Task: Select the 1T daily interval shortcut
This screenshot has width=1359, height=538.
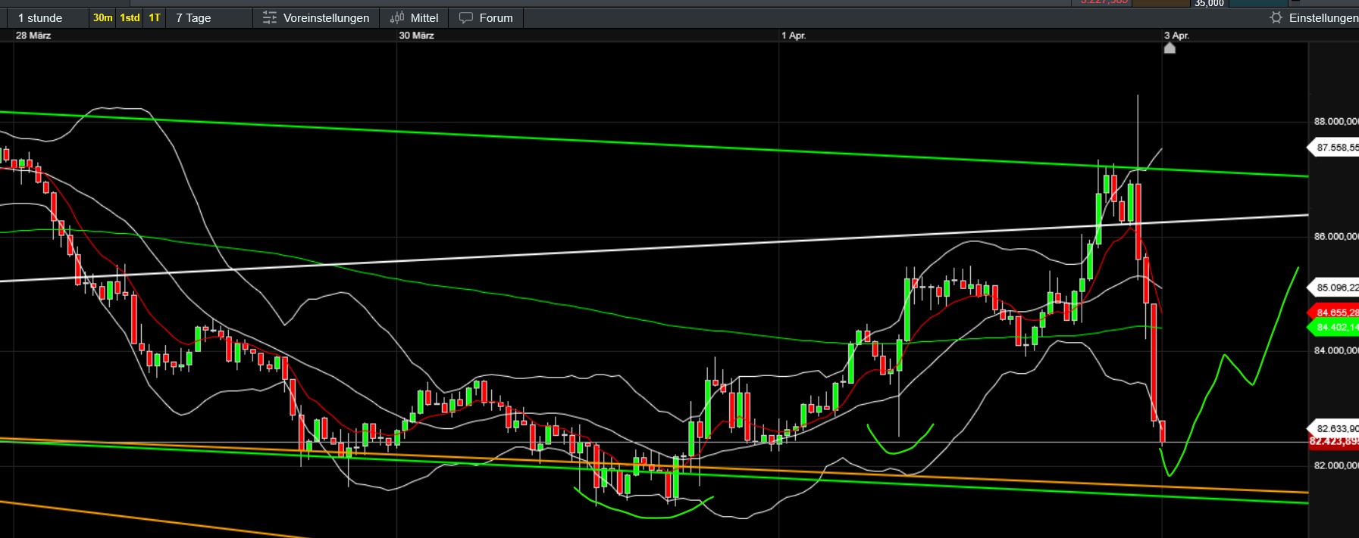Action: pos(155,17)
